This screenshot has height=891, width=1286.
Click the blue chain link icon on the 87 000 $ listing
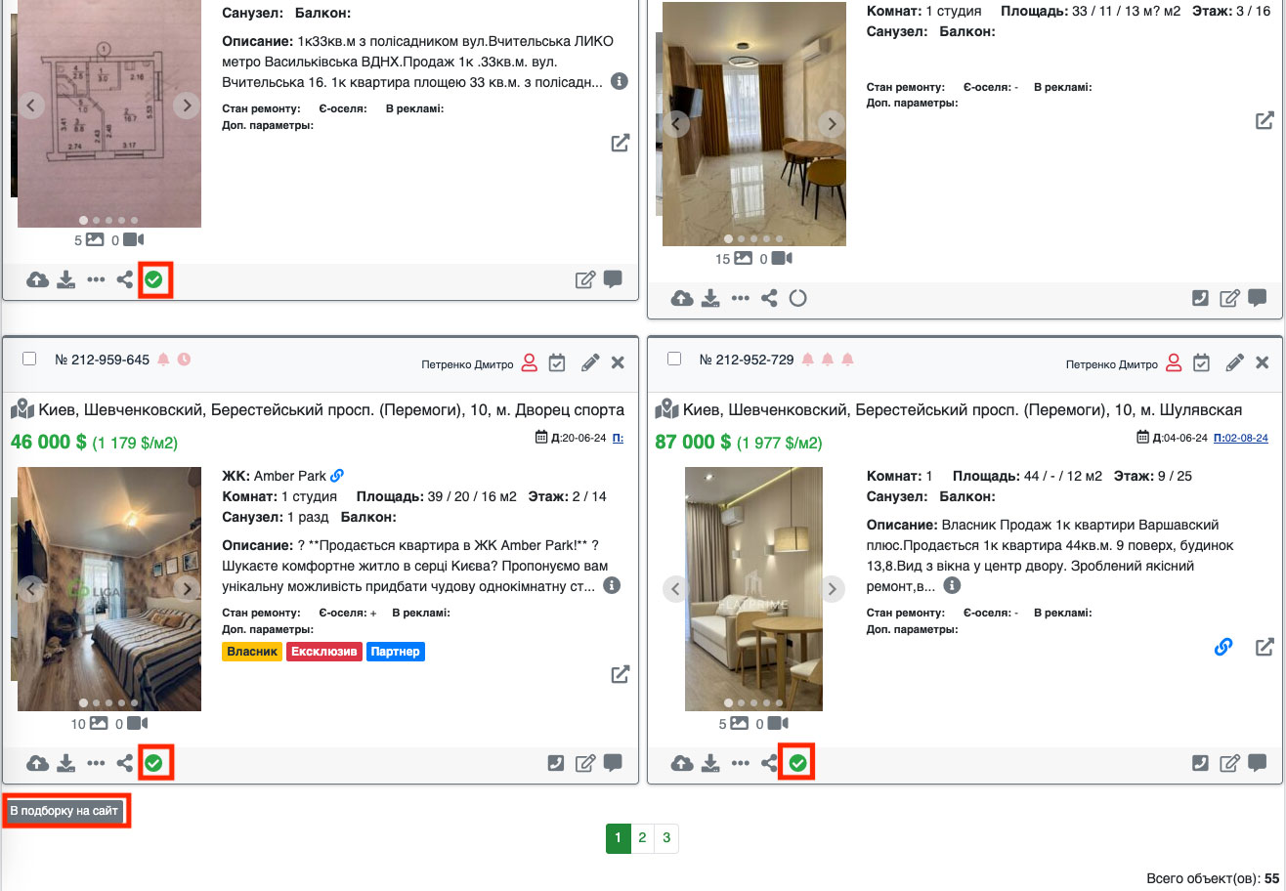click(x=1222, y=647)
